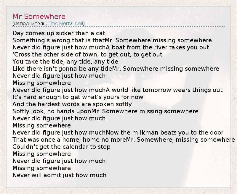Select the line 'It's hard enough to get what's yours'

[78, 97]
